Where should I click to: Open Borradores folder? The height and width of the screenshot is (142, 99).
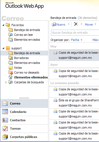click(21, 58)
